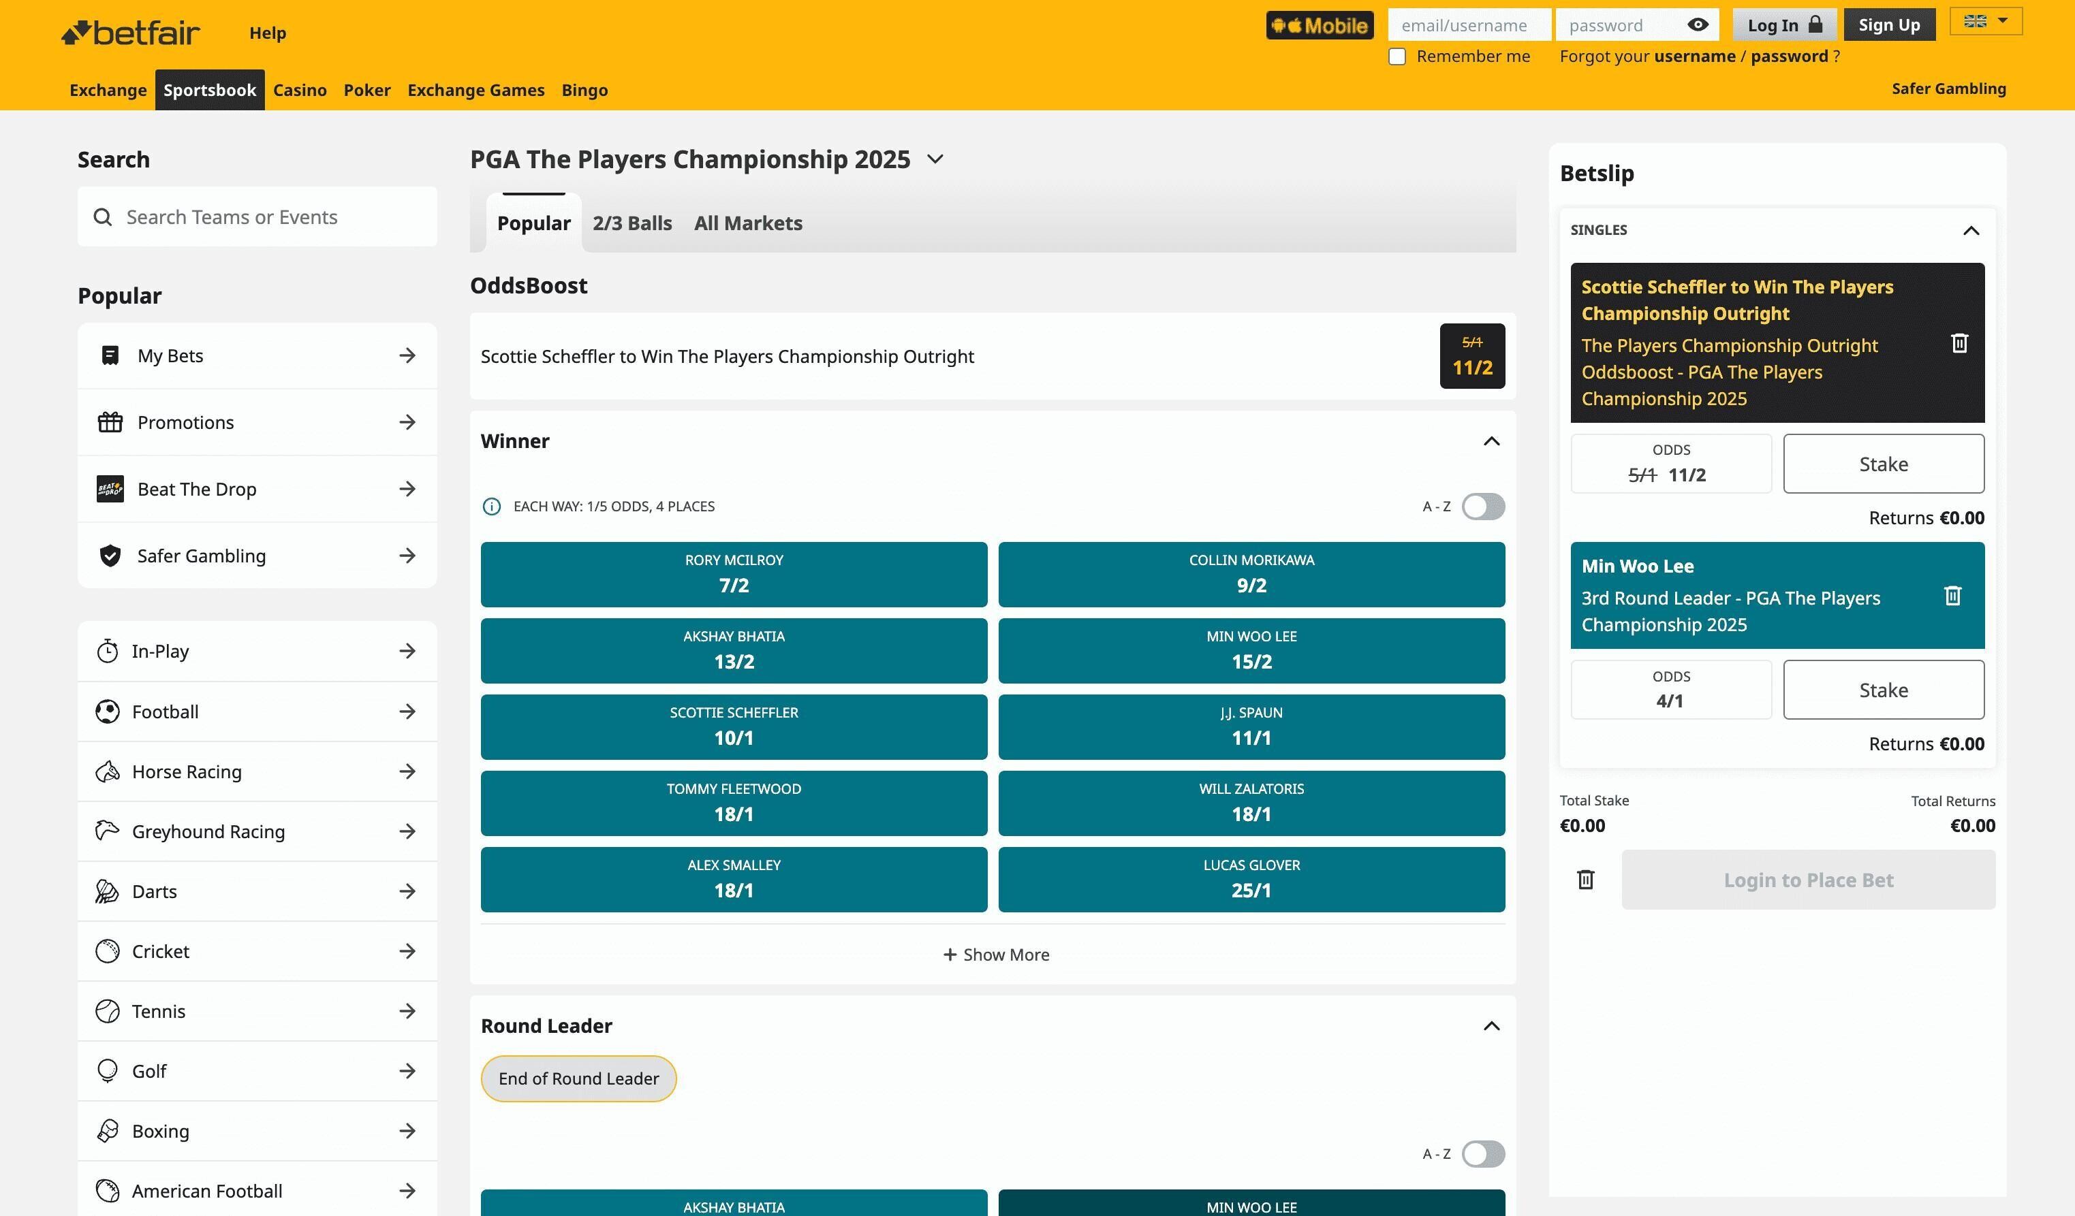The height and width of the screenshot is (1216, 2075).
Task: Click the Golf icon in sidebar
Action: 107,1070
